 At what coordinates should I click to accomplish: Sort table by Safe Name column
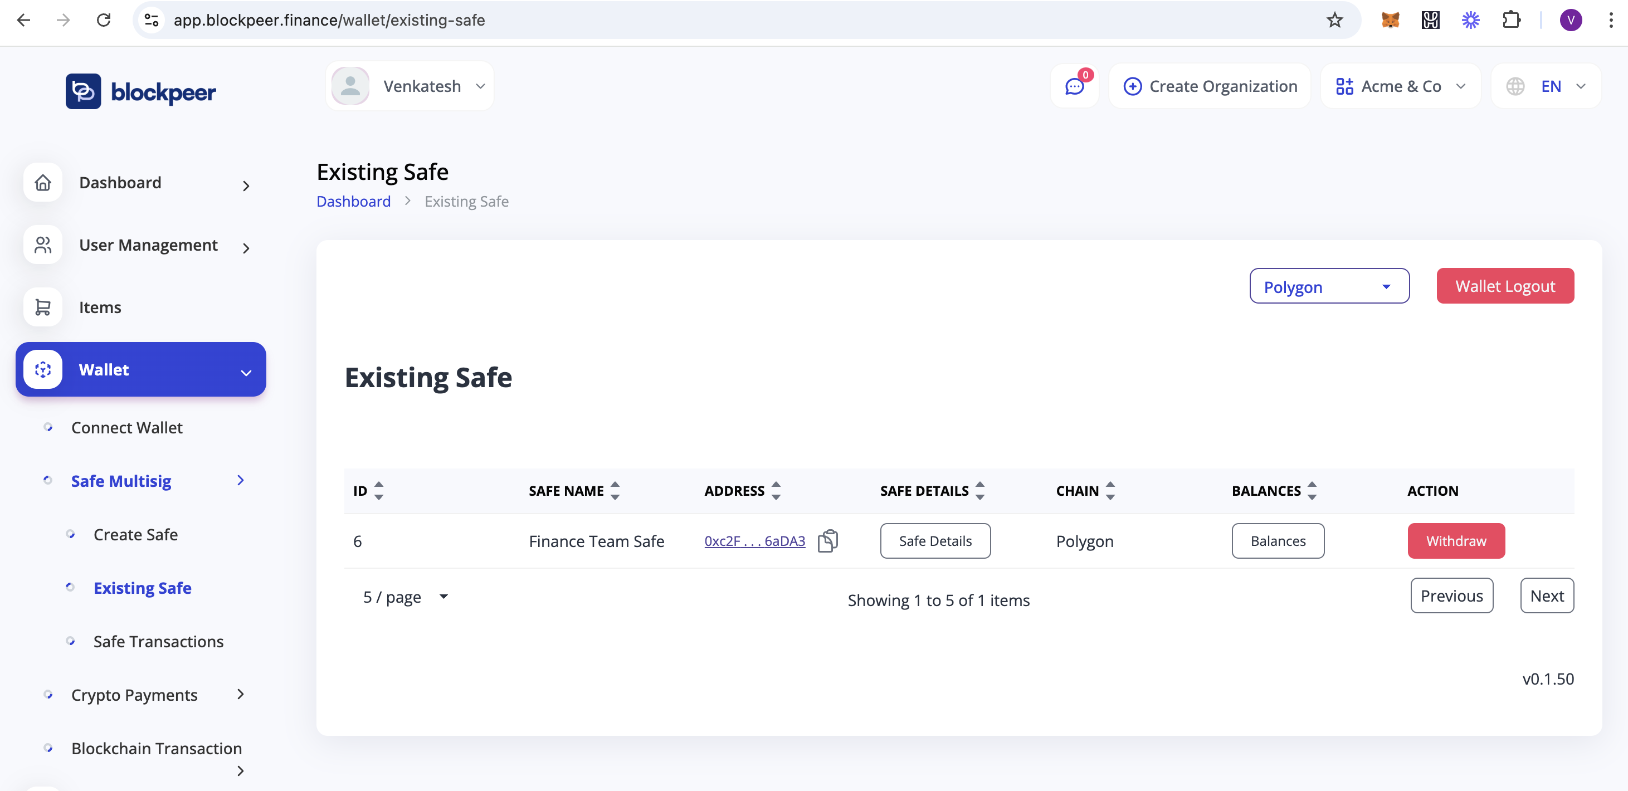[x=615, y=490]
